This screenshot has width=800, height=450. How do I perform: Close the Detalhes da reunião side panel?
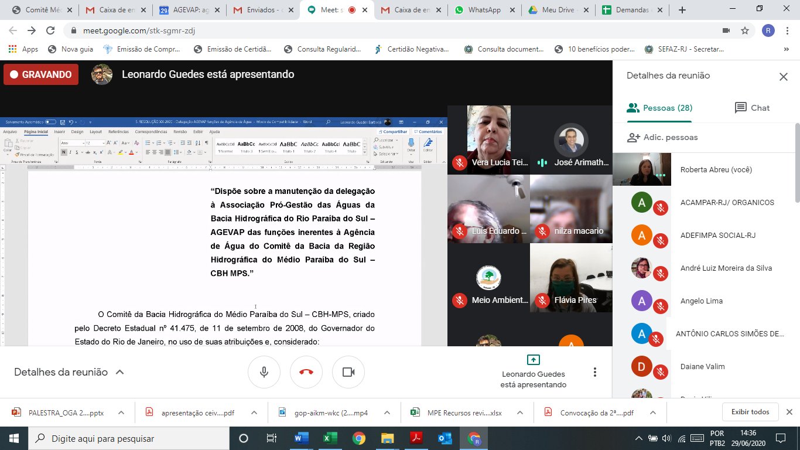click(783, 77)
